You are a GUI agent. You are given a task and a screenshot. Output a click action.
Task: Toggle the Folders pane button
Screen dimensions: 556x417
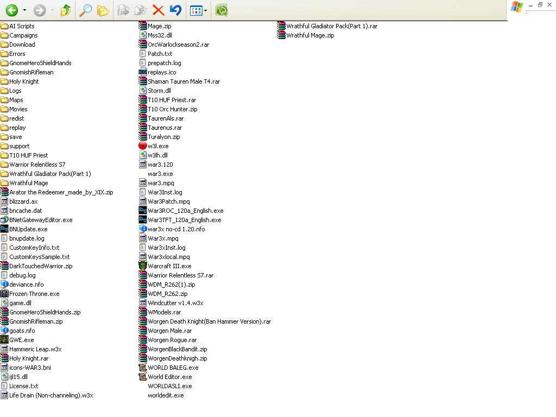click(x=103, y=10)
